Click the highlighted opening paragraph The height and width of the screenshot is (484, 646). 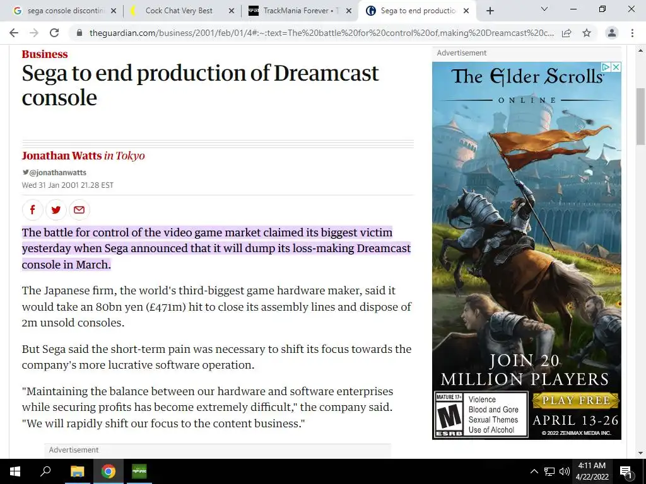[x=216, y=248]
